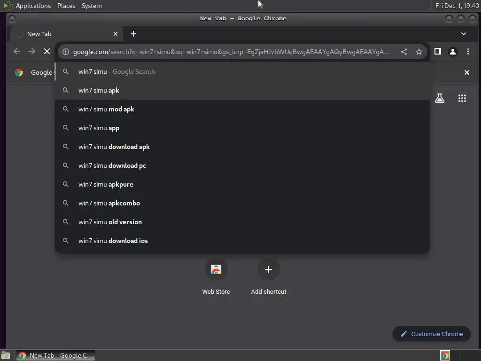
Task: Click the Add shortcut plus tile
Action: 268,276
